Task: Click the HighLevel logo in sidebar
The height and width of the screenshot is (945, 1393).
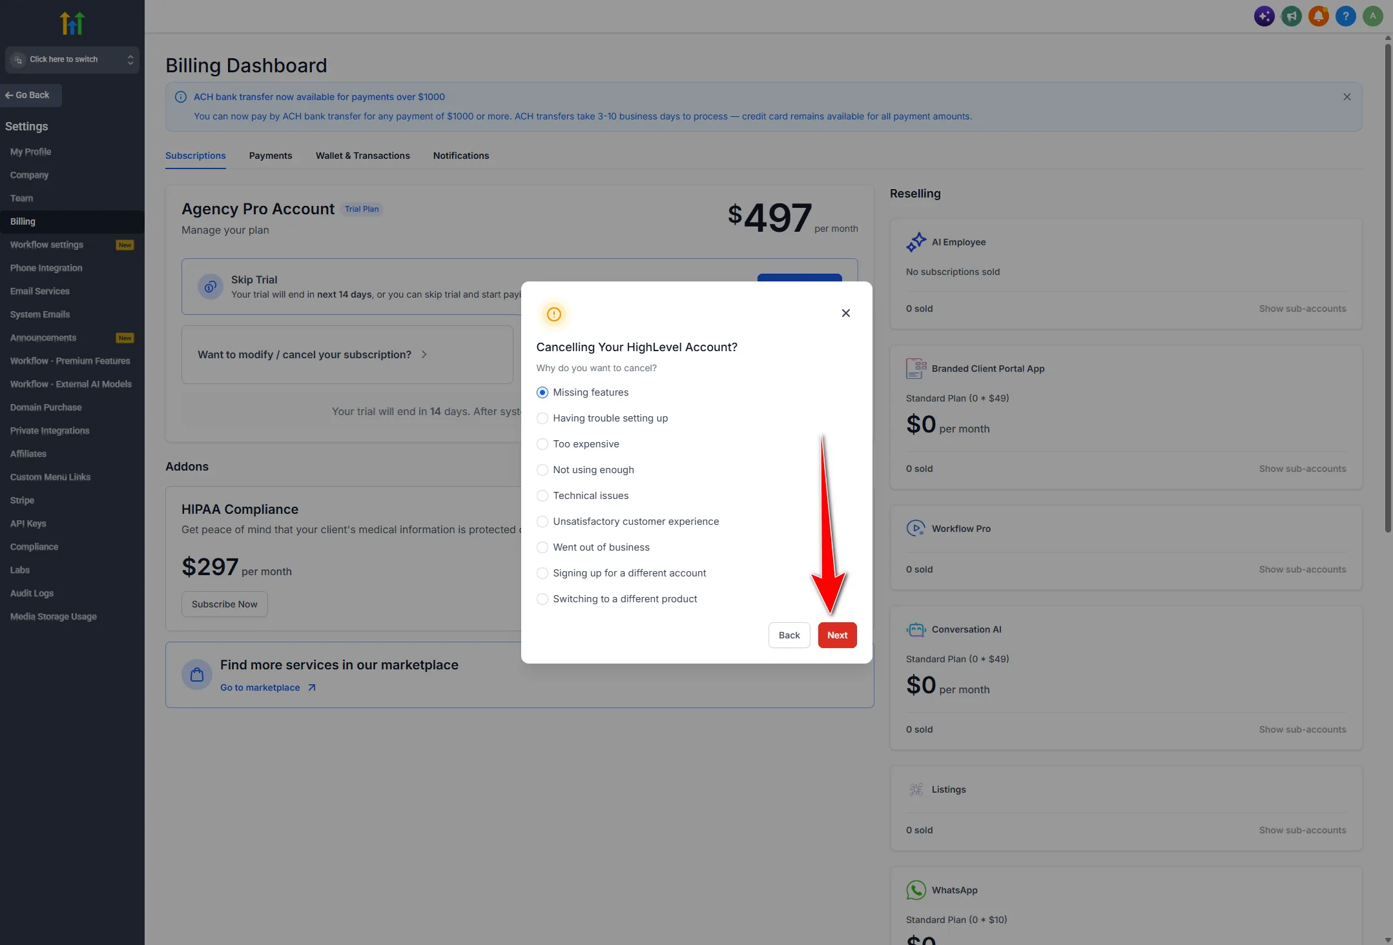Action: pyautogui.click(x=72, y=23)
